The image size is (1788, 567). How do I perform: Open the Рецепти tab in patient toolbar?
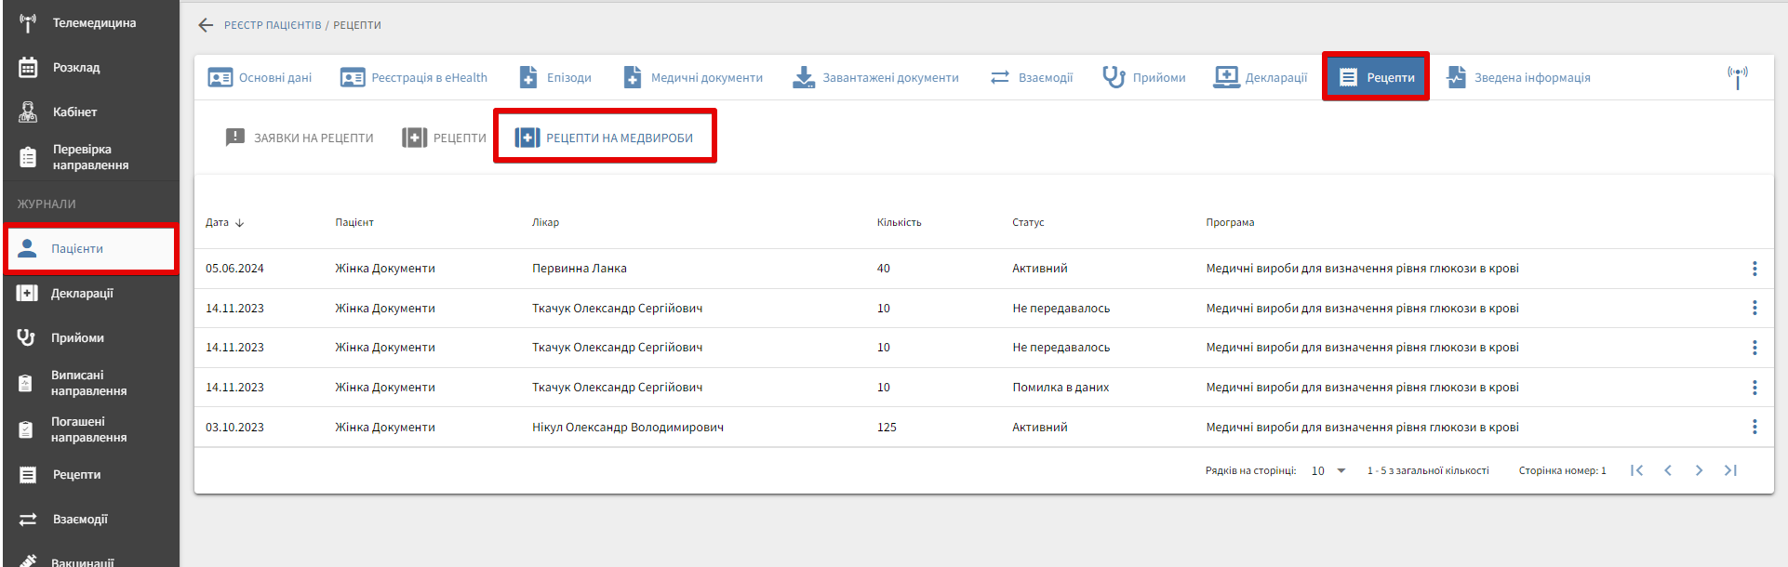click(x=1376, y=77)
